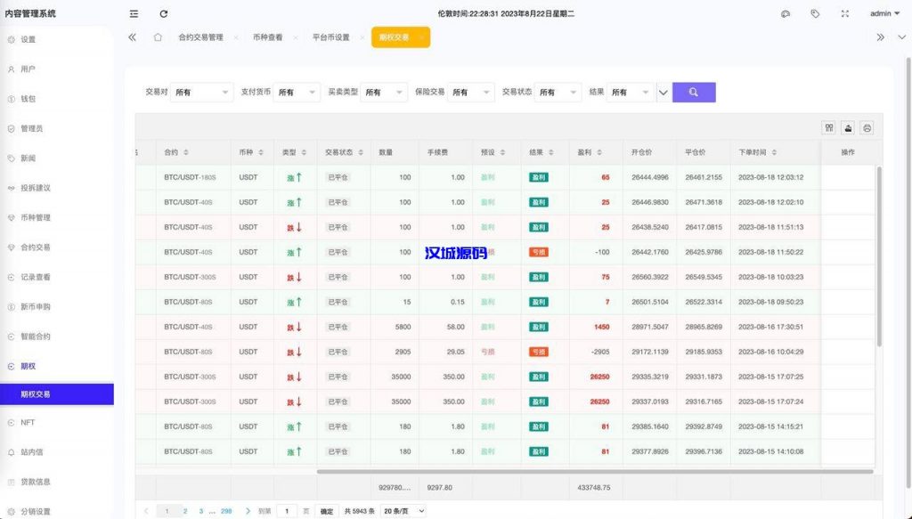Click the export icon above the table
Screen dimensions: 912x519
[x=846, y=128]
